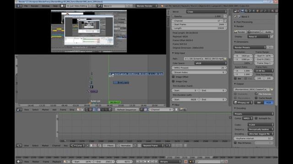Image resolution: width=293 pixels, height=164 pixels.
Task: Click the file path browse folder icon
Action: (x=225, y=59)
